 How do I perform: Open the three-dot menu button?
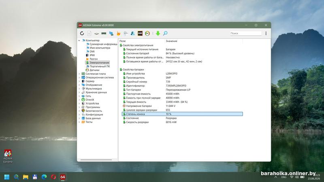pos(266,33)
